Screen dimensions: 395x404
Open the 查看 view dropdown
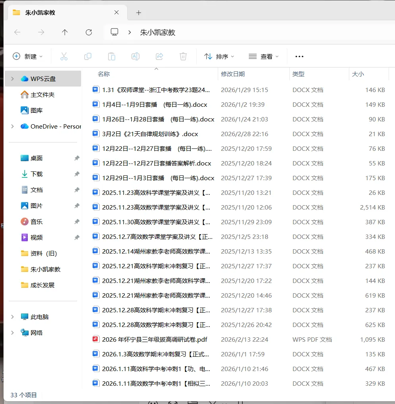pyautogui.click(x=264, y=56)
